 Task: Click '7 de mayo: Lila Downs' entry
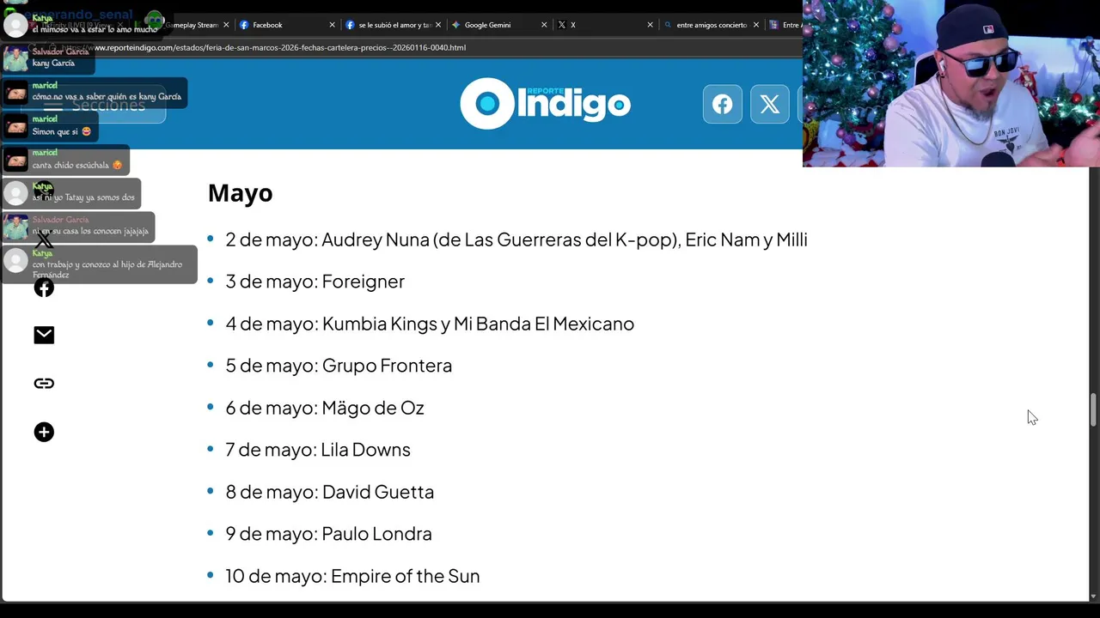(x=318, y=450)
